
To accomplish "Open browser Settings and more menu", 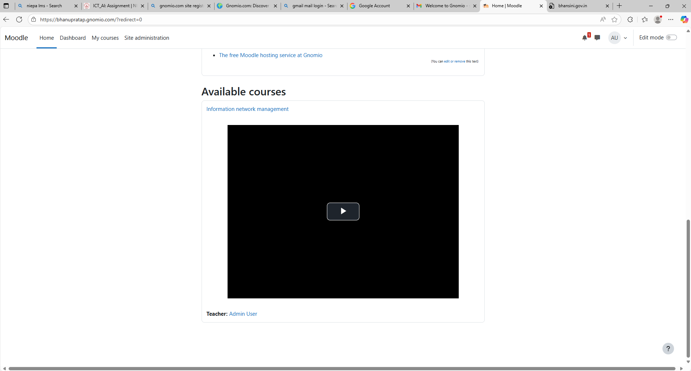I will pos(671,20).
